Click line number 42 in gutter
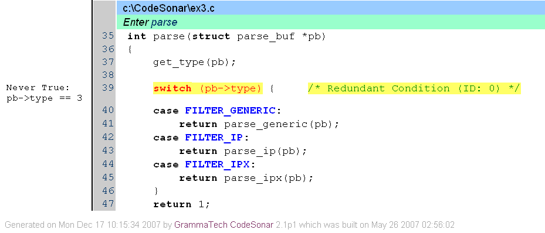545x233 pixels. click(x=108, y=137)
